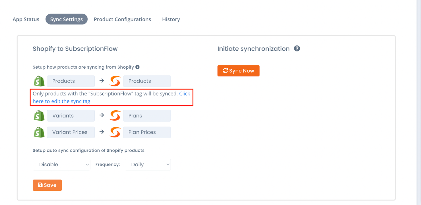Image resolution: width=421 pixels, height=205 pixels.
Task: Click the Sync Now button
Action: 238,71
